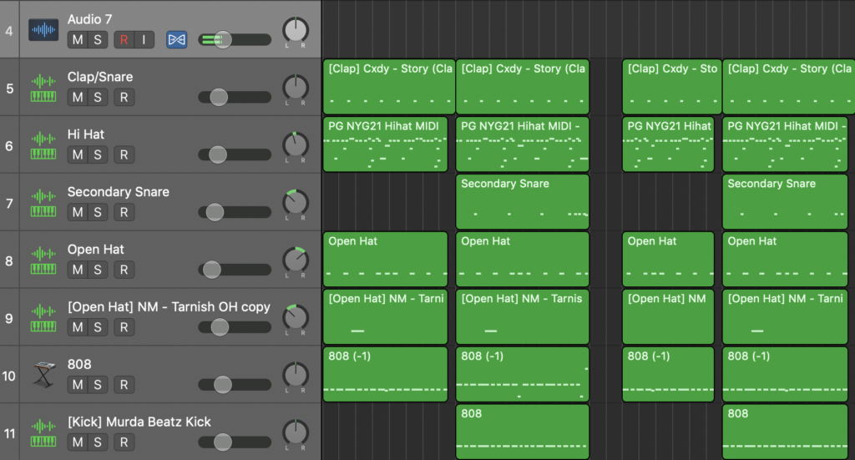Screen dimensions: 855x460
Task: Mute the Hi Hat track
Action: [x=78, y=154]
